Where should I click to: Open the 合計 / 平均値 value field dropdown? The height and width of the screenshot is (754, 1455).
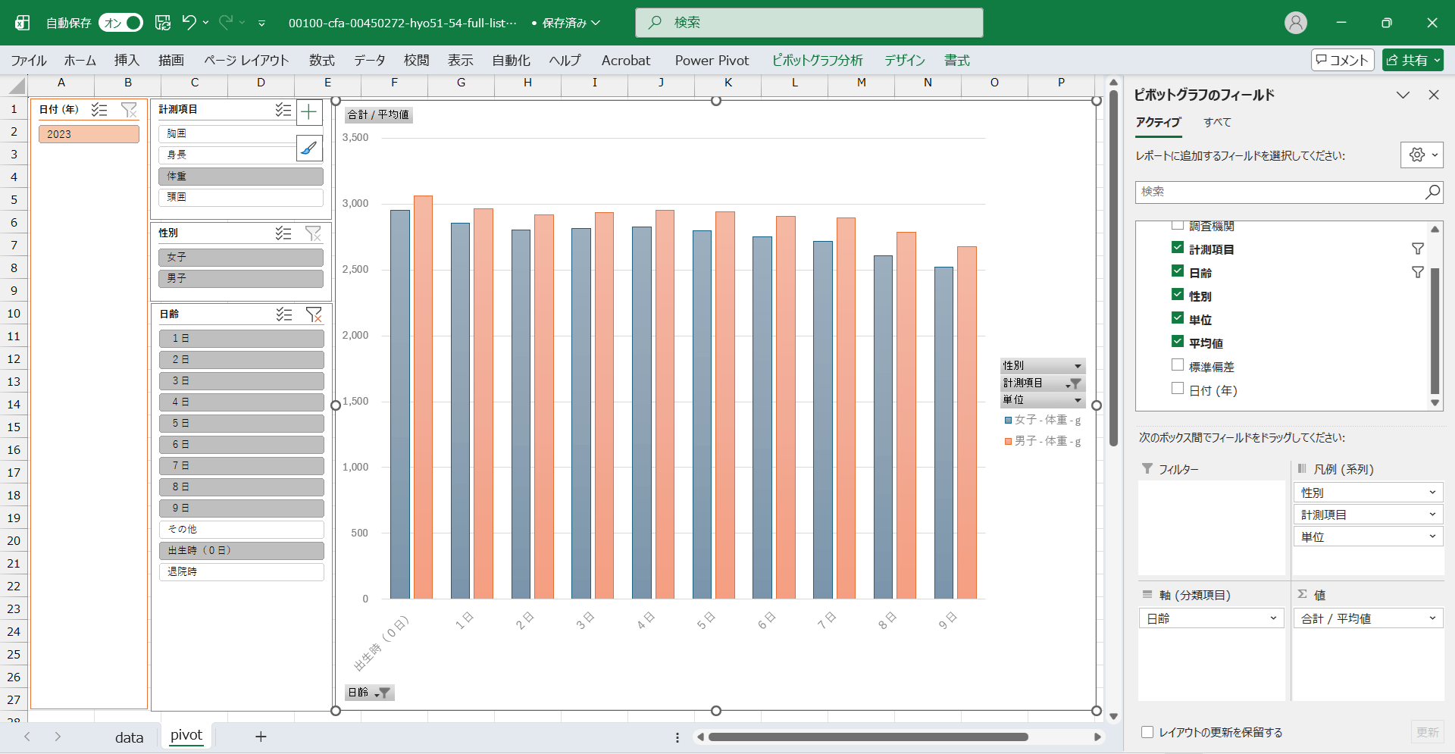point(1432,618)
